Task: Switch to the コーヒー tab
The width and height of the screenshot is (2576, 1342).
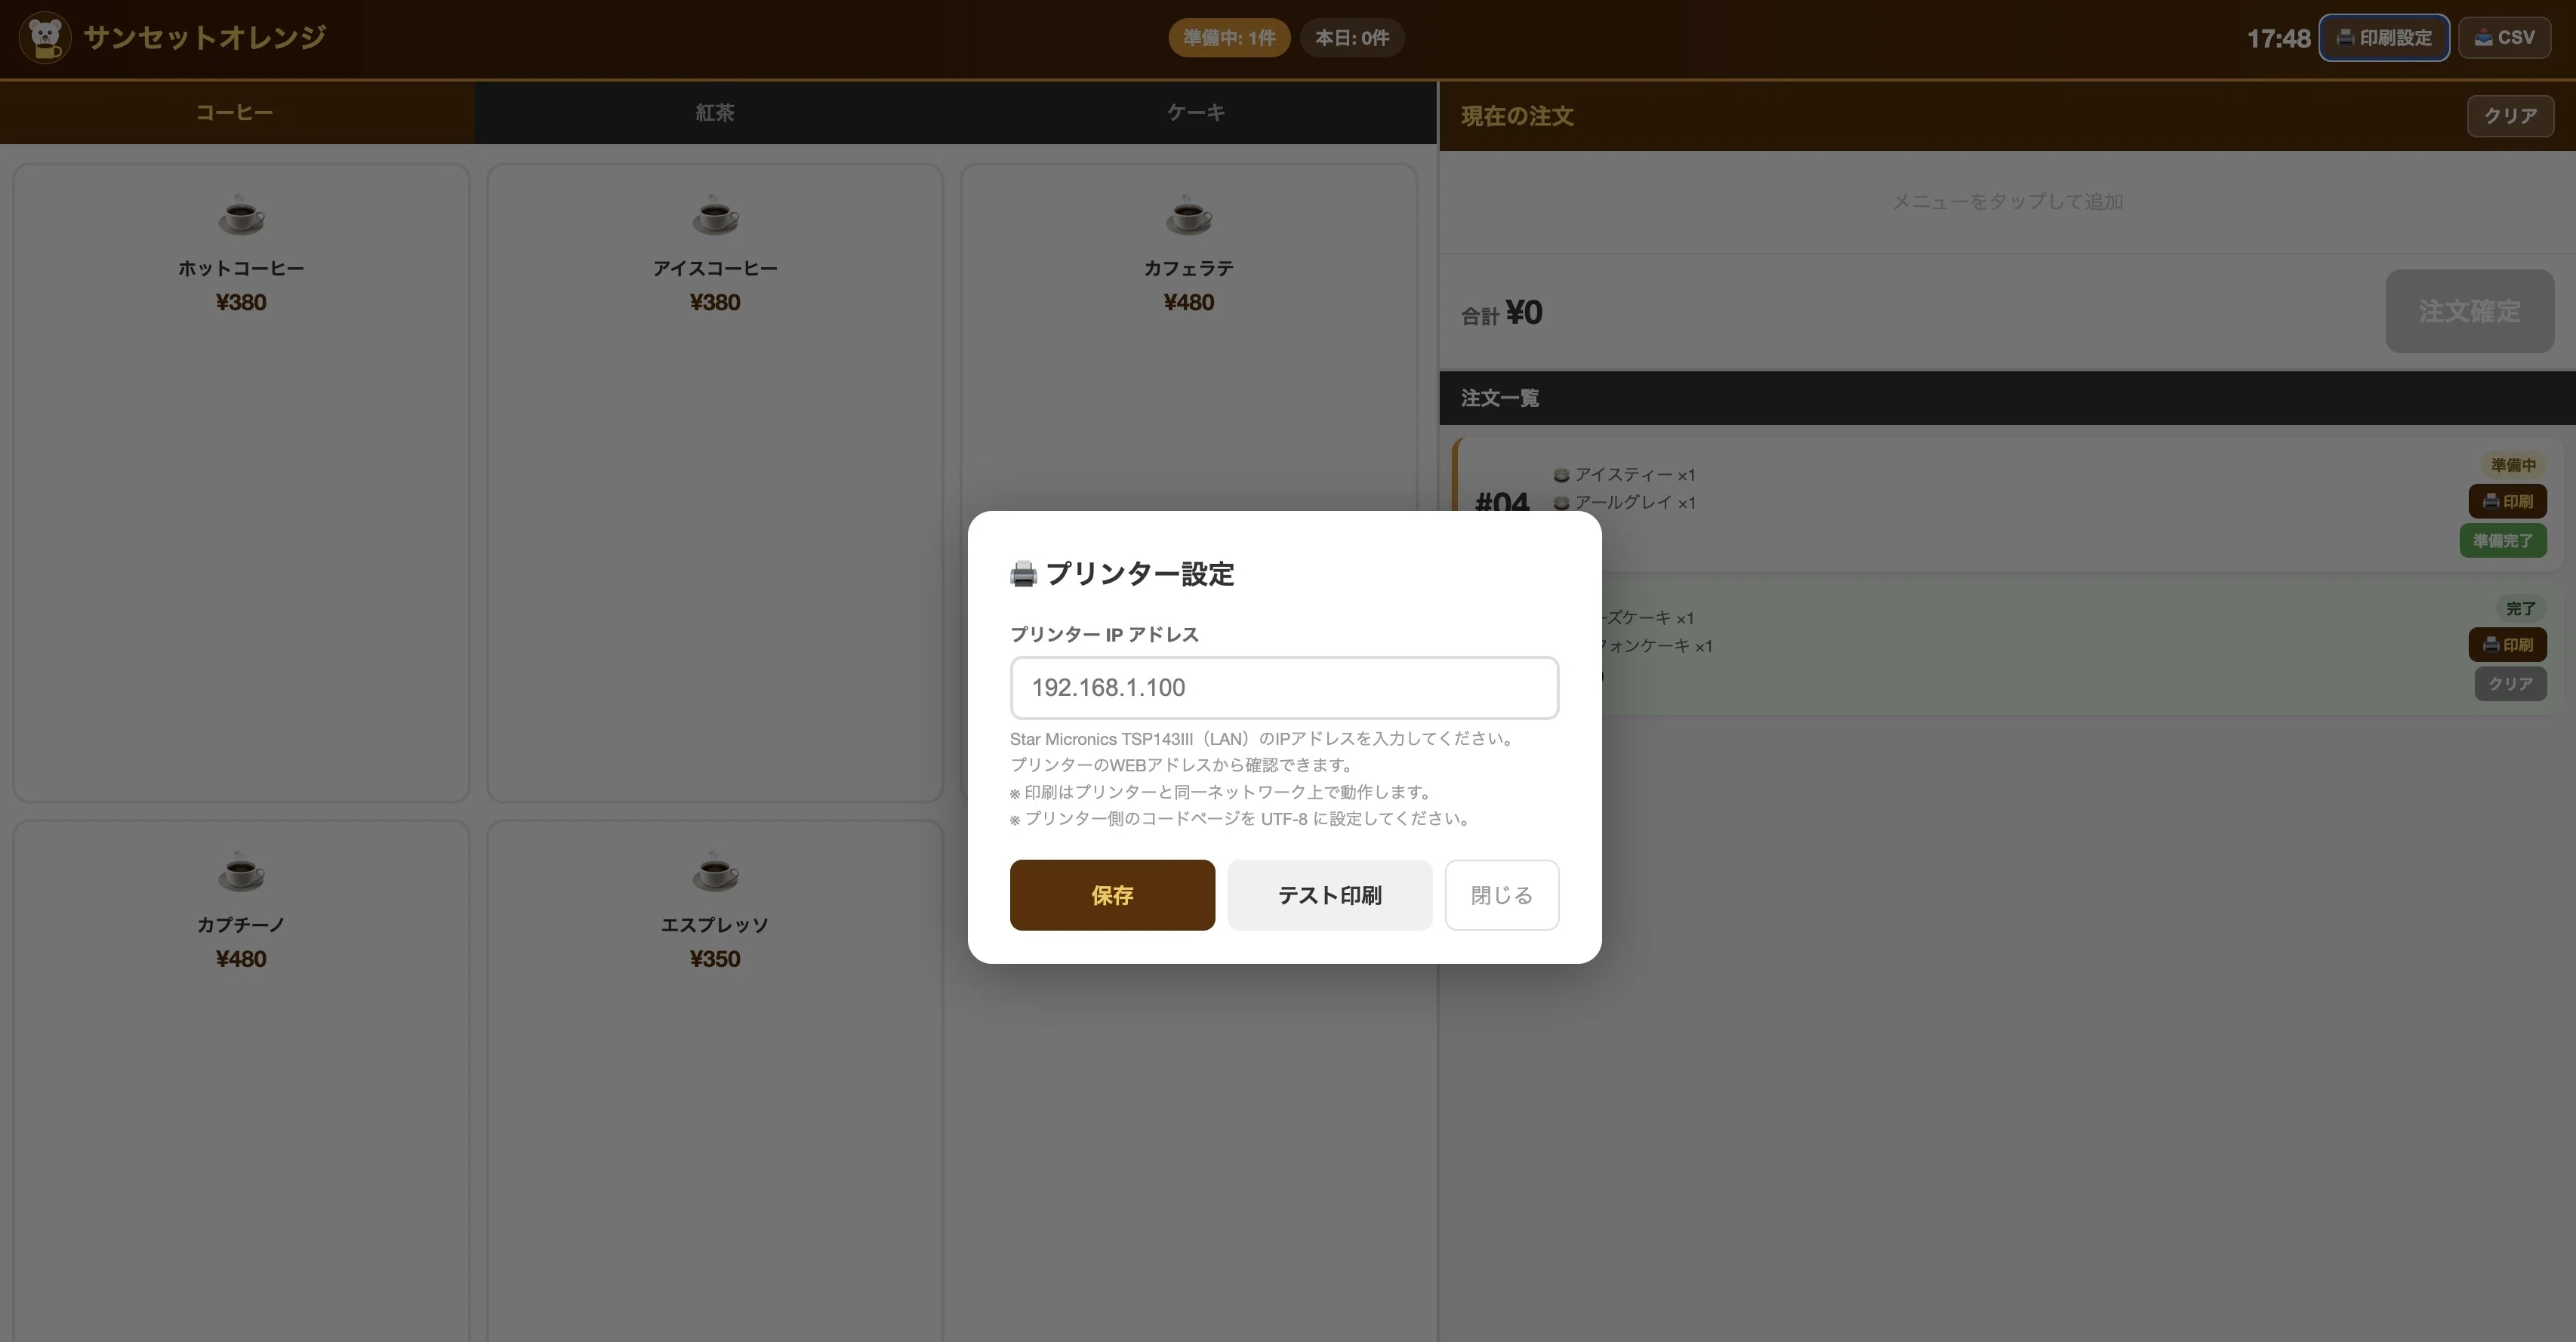Action: click(x=237, y=113)
